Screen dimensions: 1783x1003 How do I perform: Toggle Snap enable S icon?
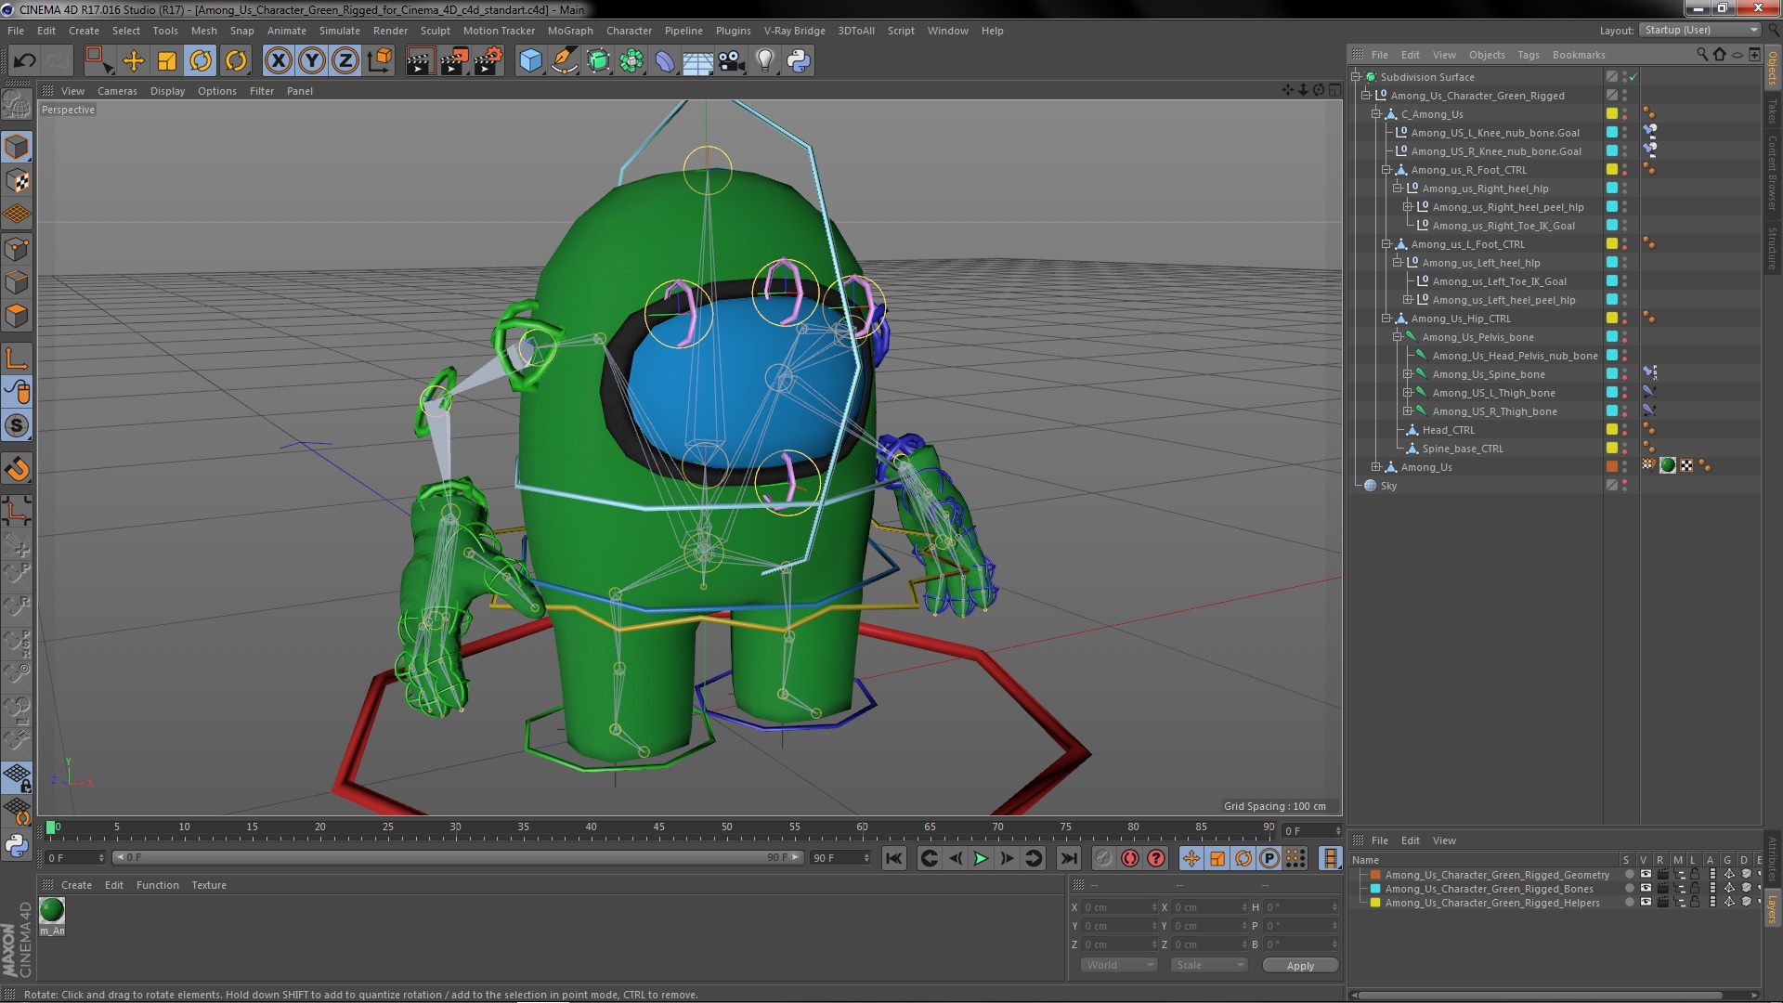[17, 426]
